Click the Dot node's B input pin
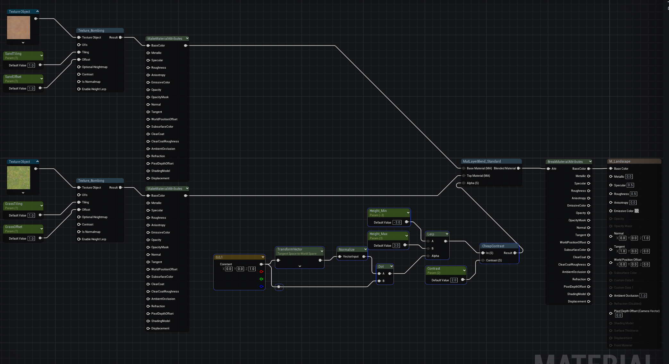This screenshot has height=364, width=669. [x=379, y=281]
